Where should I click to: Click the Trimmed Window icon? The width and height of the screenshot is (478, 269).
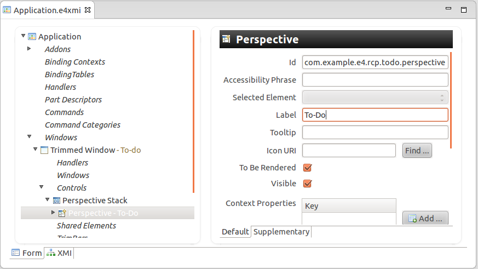click(x=44, y=150)
